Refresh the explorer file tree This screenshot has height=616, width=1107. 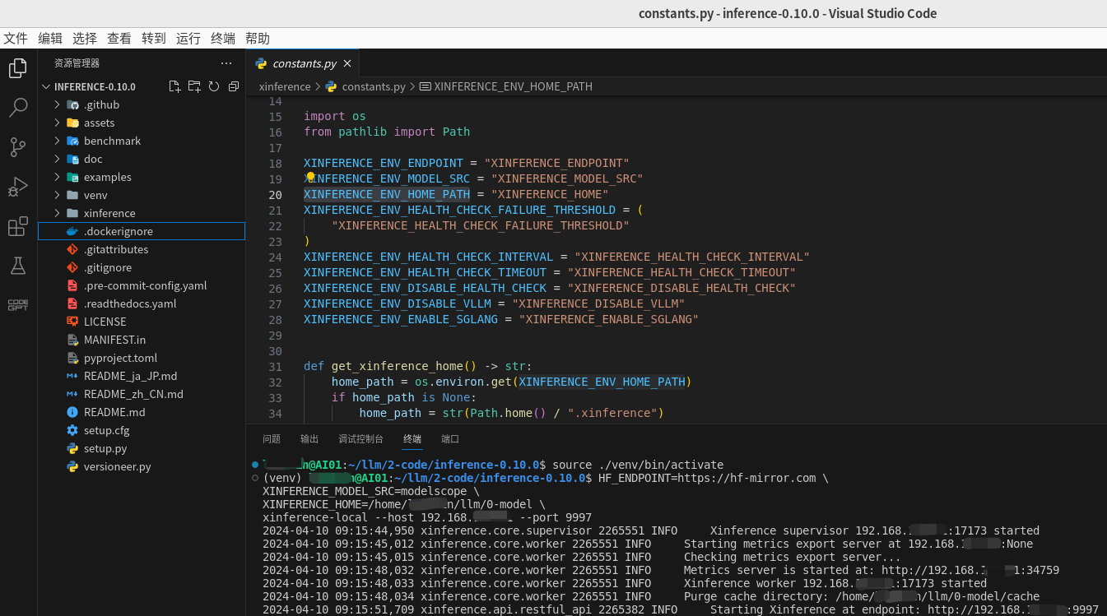[x=214, y=86]
